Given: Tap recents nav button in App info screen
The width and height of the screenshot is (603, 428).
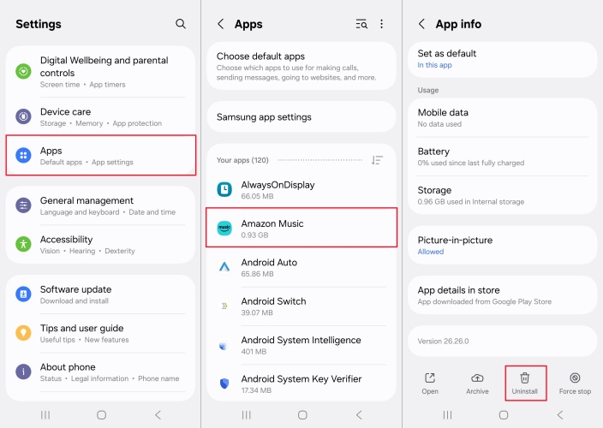Looking at the screenshot, I should [447, 415].
